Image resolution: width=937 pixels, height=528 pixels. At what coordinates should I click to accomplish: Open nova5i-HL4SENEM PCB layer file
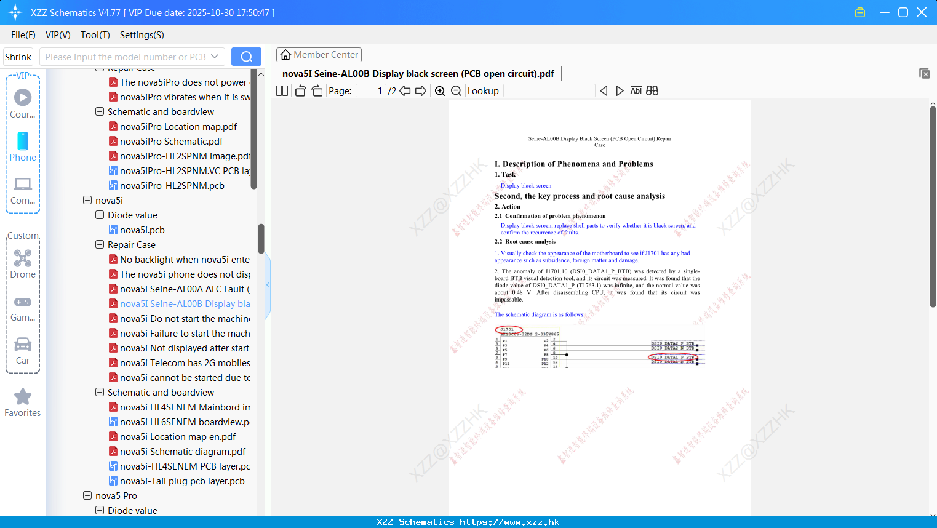[185, 466]
